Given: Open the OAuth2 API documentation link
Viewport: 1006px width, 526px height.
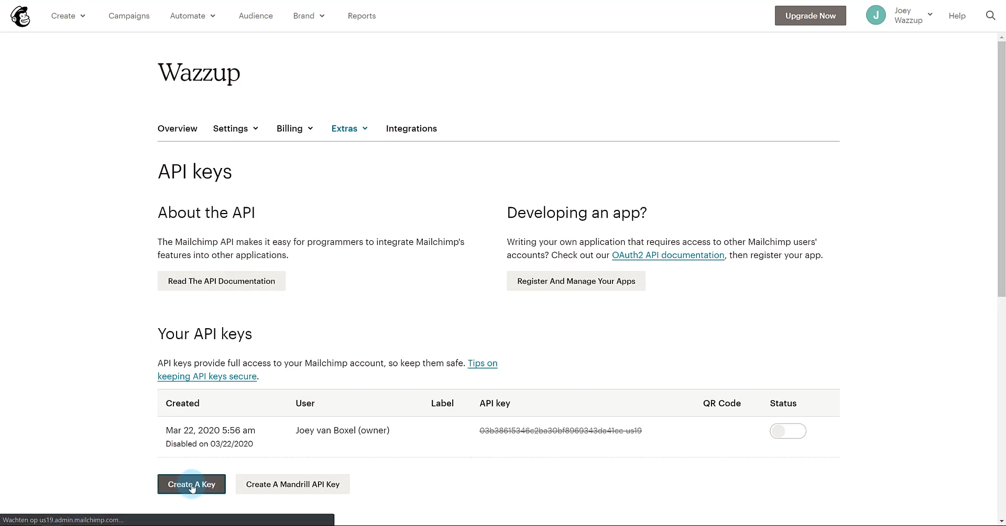Looking at the screenshot, I should 668,255.
